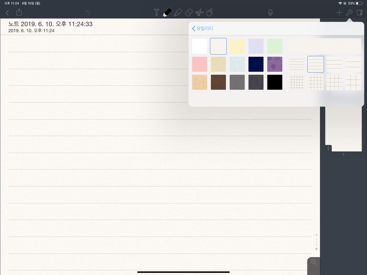Screen dimensions: 367x275
Task: Choose light green paper color
Action: click(x=275, y=46)
